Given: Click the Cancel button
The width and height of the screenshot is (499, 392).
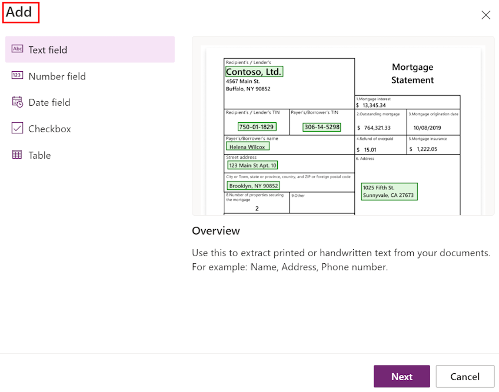Looking at the screenshot, I should pos(465,376).
